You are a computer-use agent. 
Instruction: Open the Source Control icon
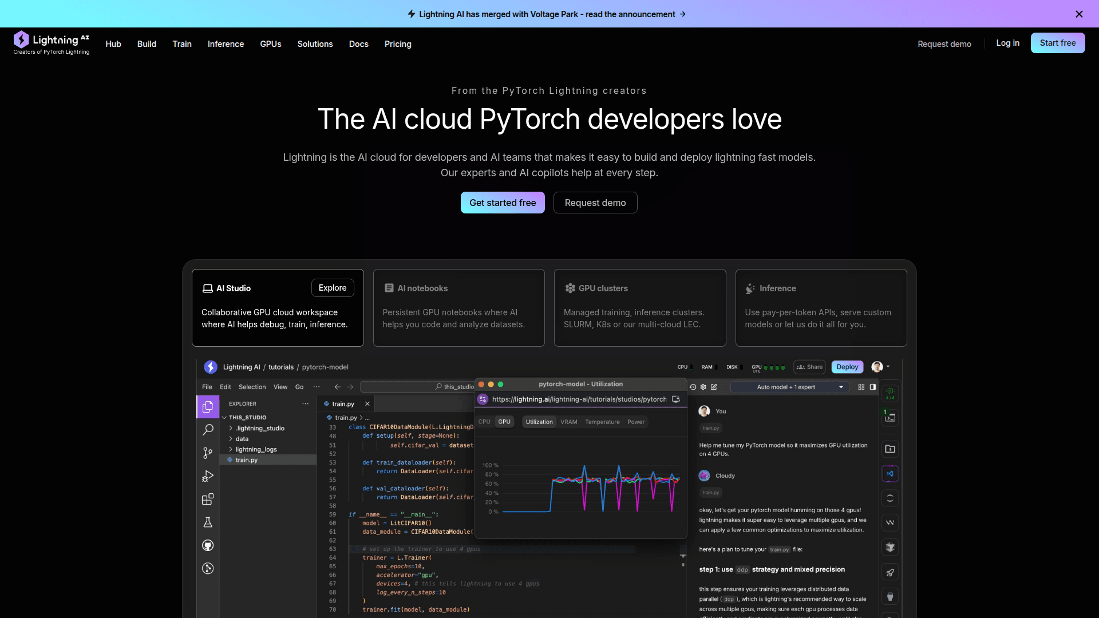[x=208, y=453]
